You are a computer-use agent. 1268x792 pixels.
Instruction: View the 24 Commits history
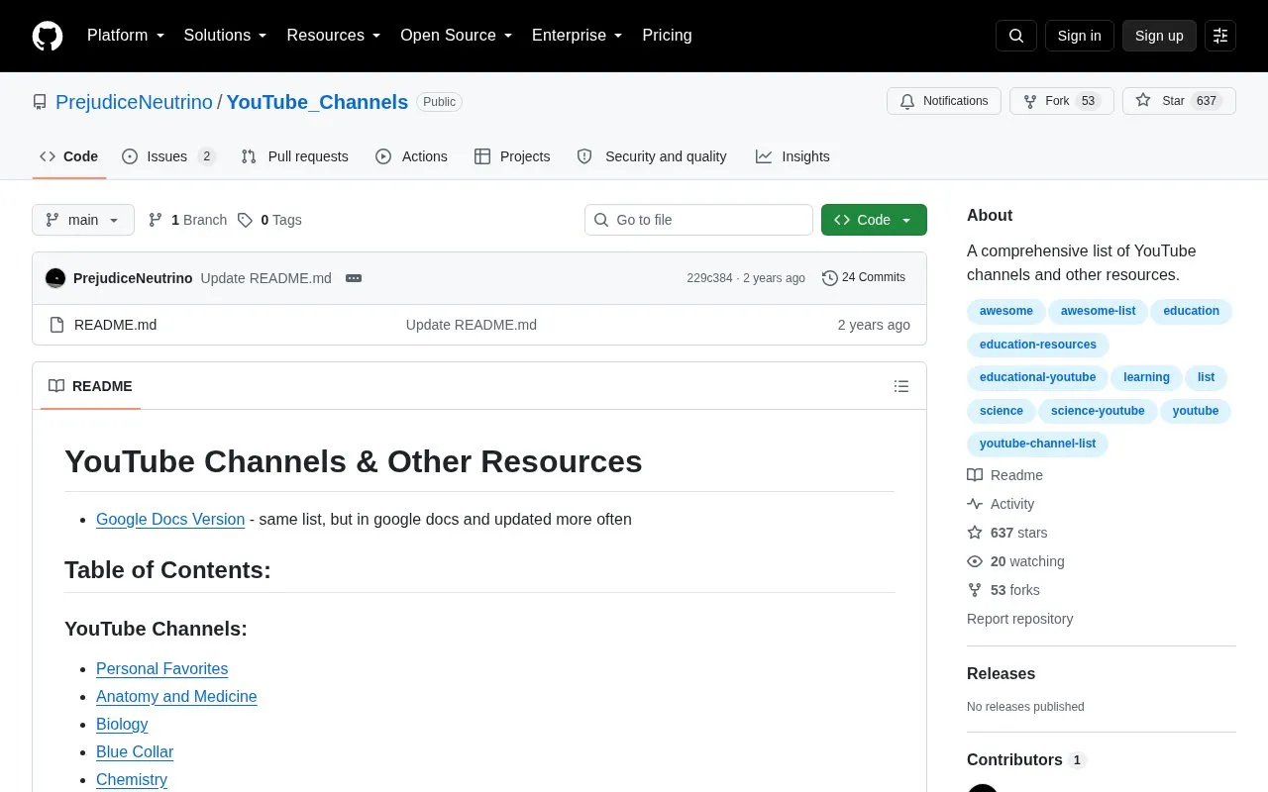(864, 278)
